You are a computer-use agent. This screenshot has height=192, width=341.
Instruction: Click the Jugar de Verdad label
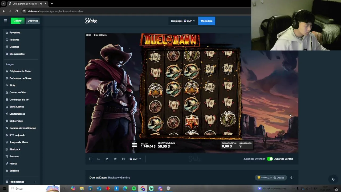[x=283, y=159]
